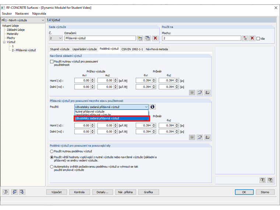Image resolution: width=280 pixels, height=210 pixels.
Task: Copy reinforcement set icon
Action: 147,38
